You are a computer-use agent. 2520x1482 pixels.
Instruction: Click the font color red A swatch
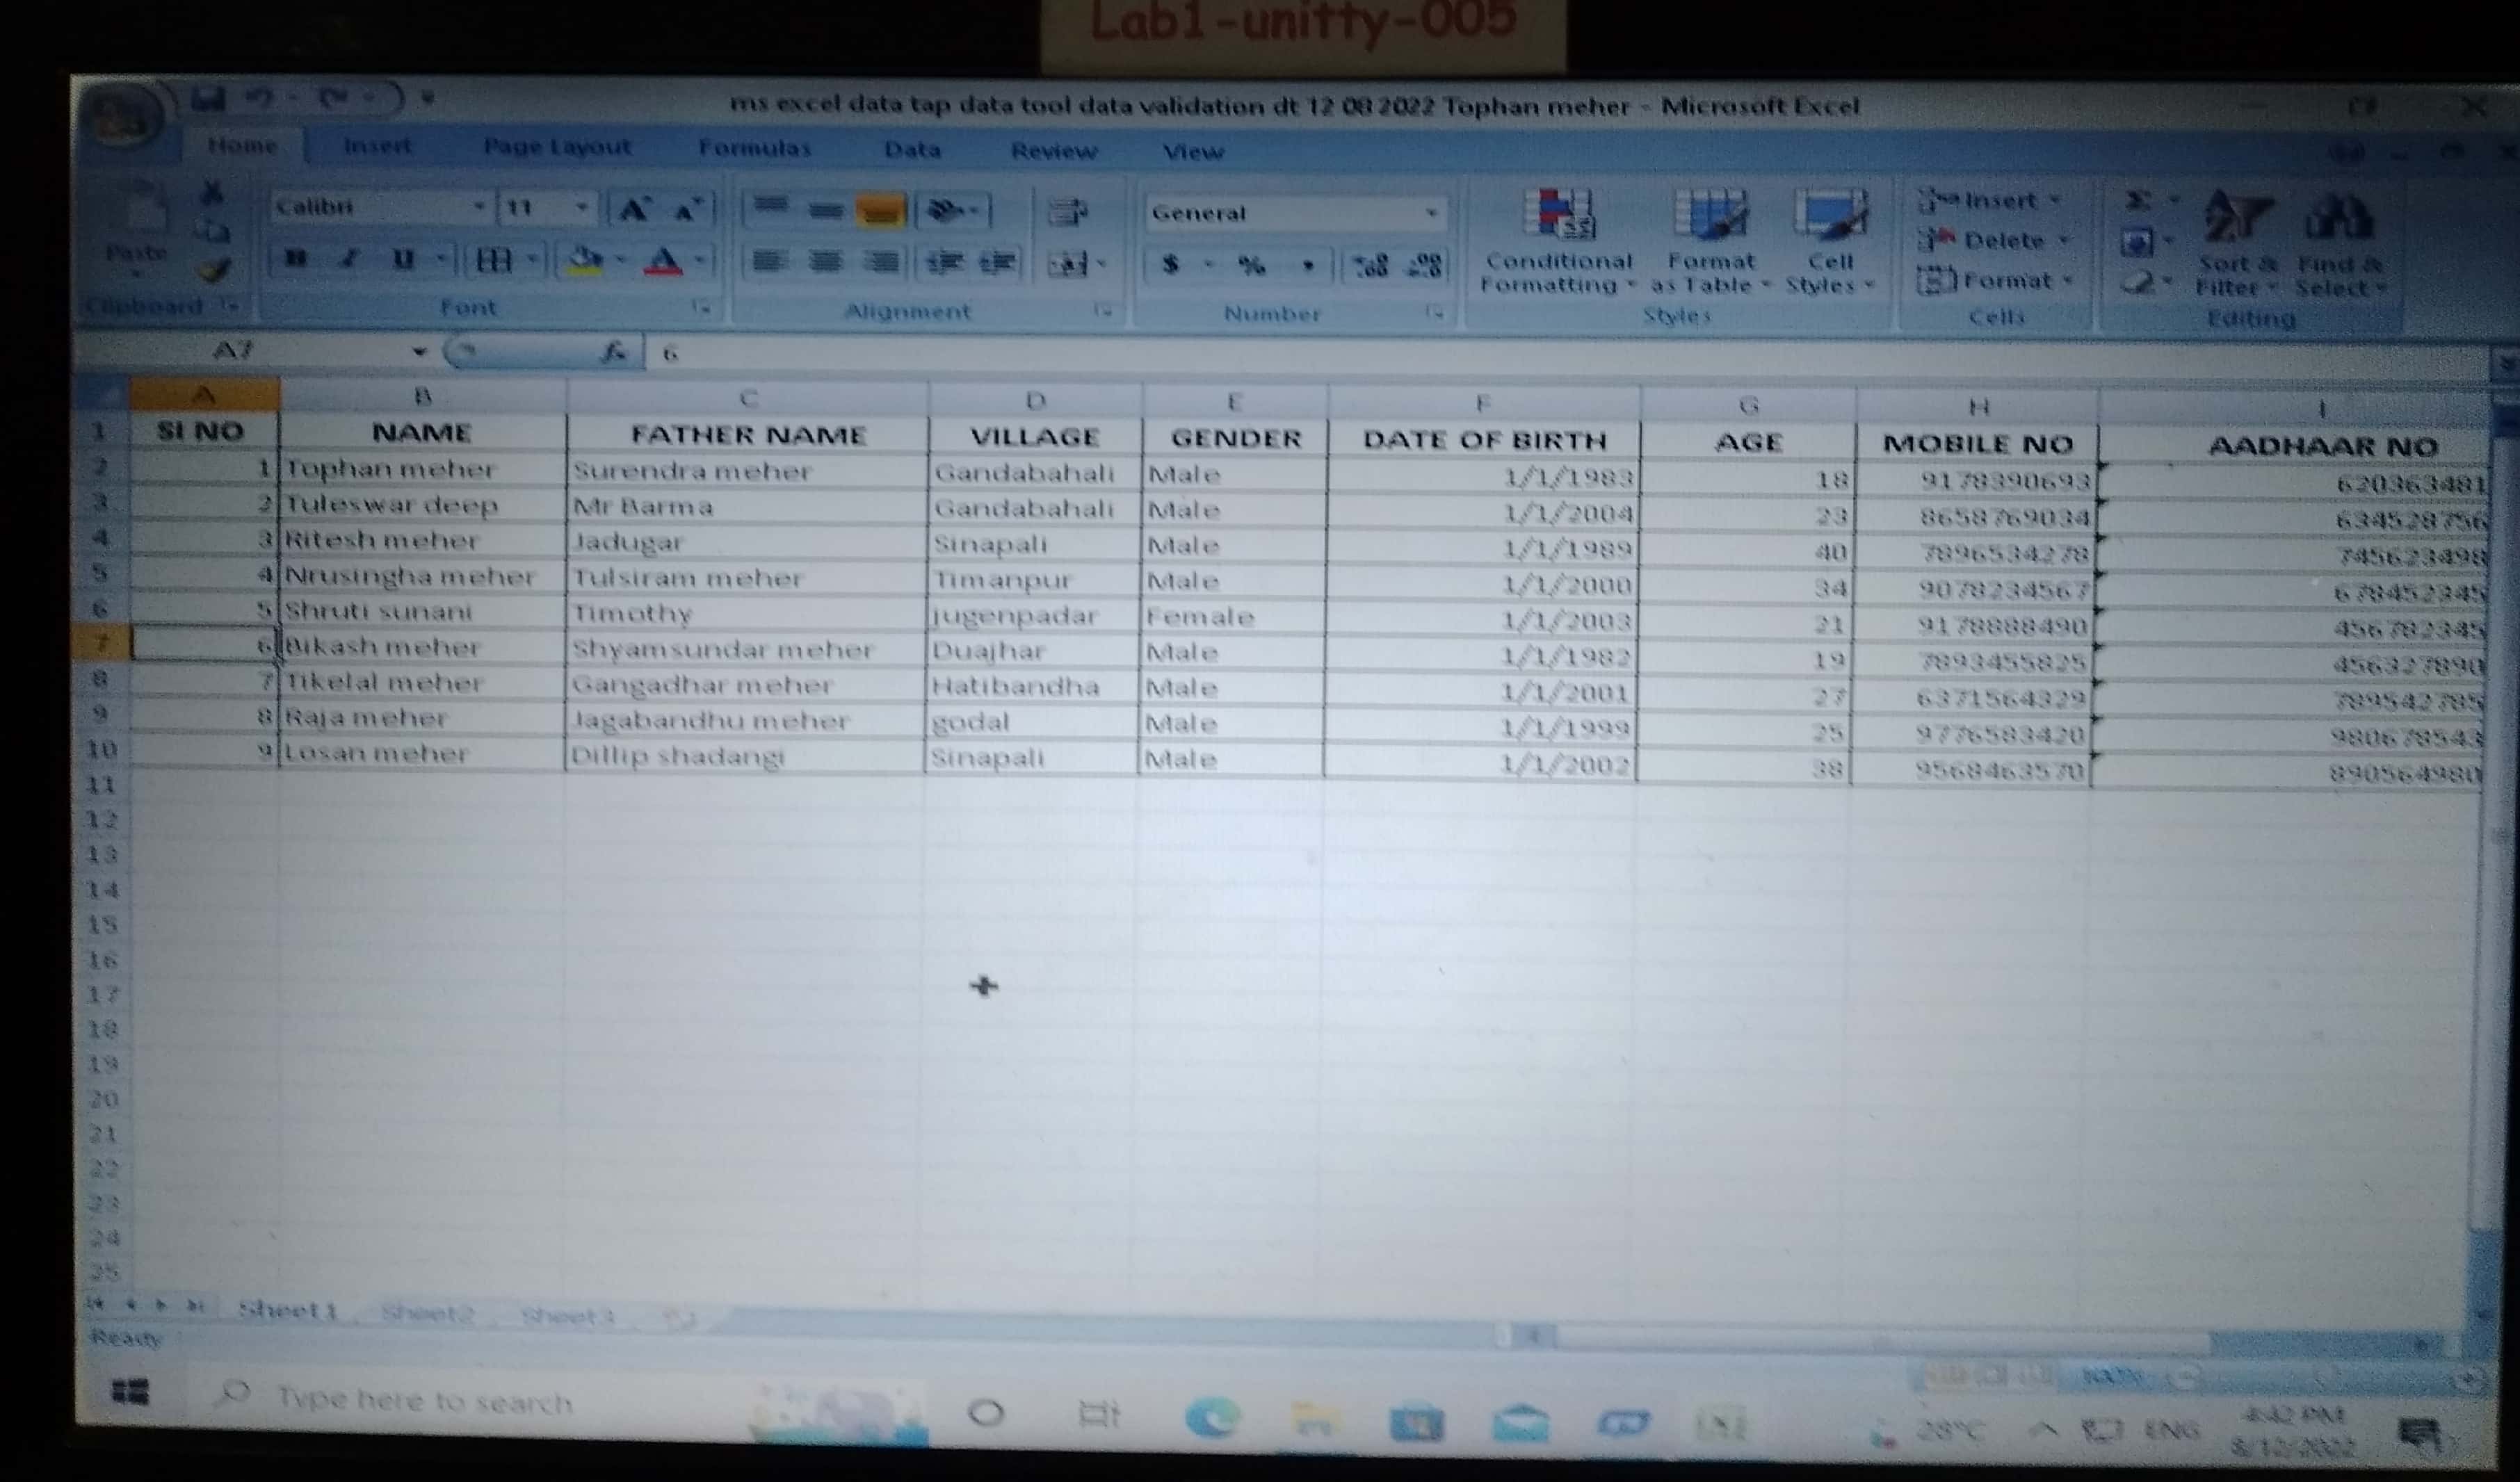coord(664,262)
